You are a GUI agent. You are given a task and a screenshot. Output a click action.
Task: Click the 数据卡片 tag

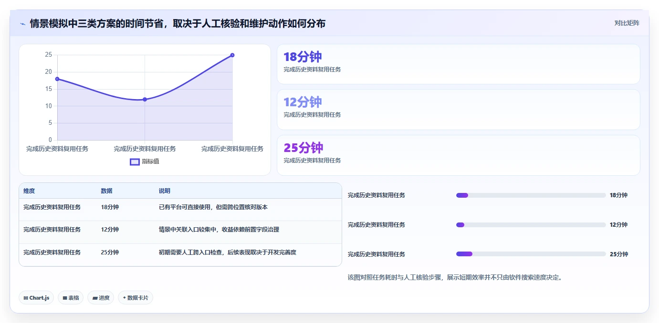tap(136, 298)
